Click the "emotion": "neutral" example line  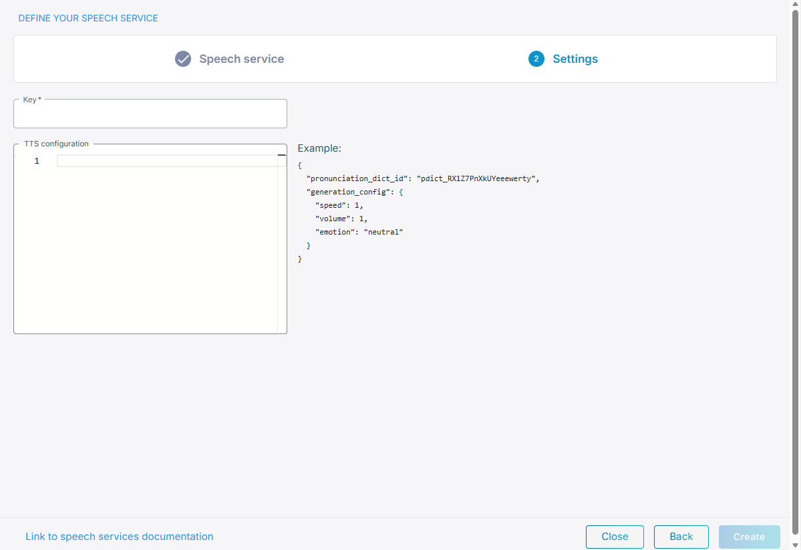click(359, 232)
